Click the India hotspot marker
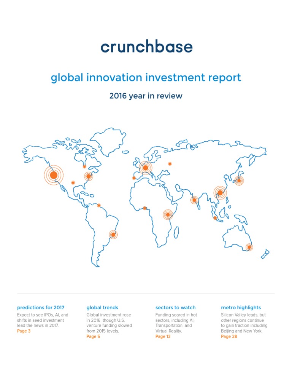Image resolution: width=292 pixels, height=390 pixels. 194,200
